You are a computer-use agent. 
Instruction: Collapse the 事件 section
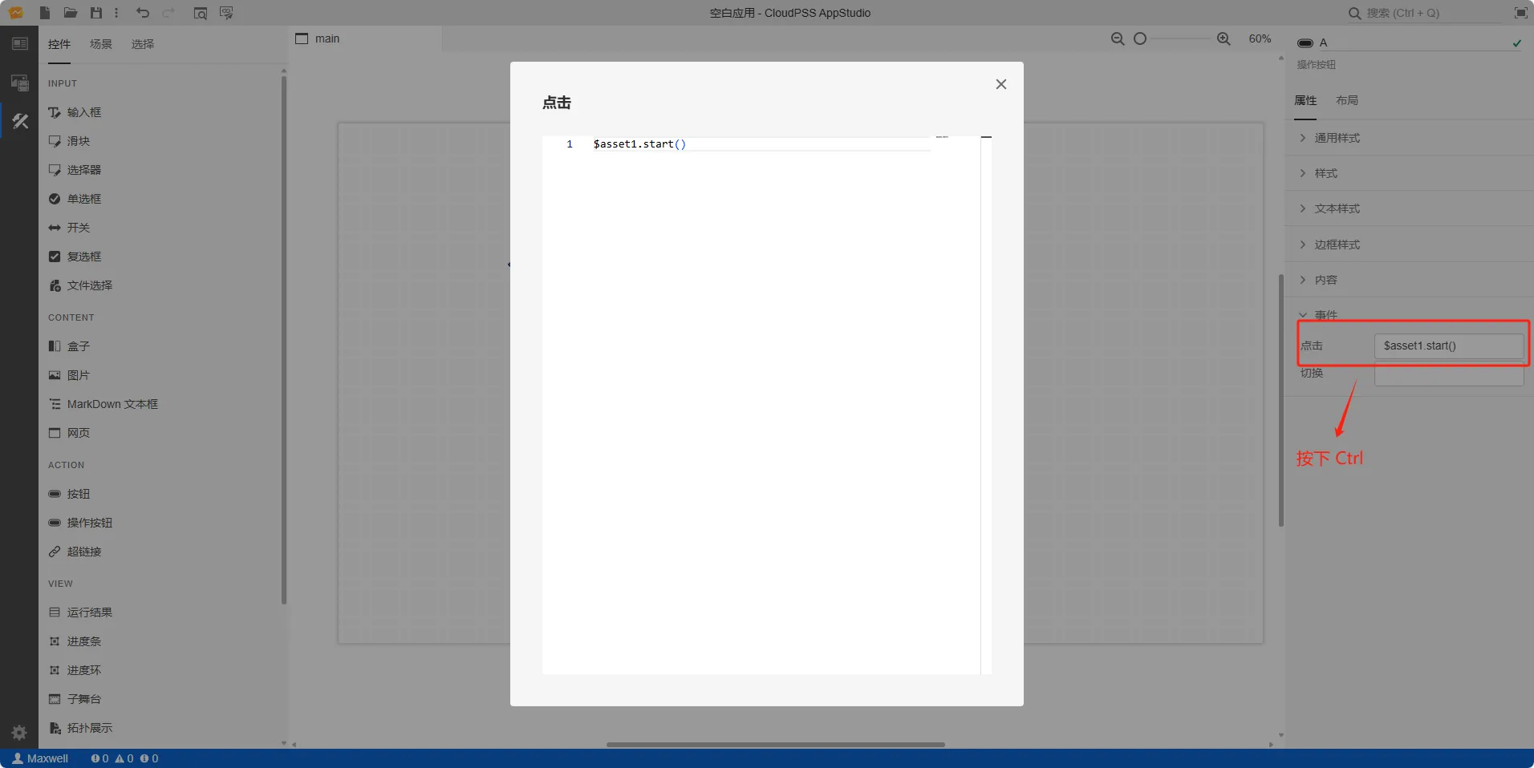(1410, 314)
